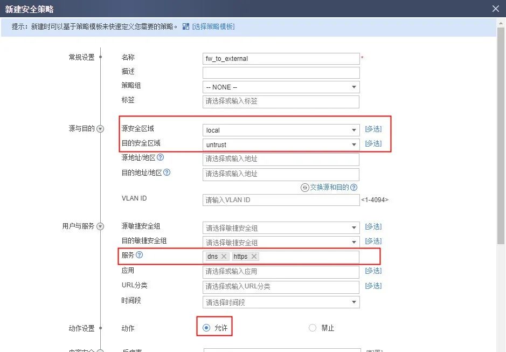Click the 目的地址/地区 input field
506x352 pixels.
[281, 175]
